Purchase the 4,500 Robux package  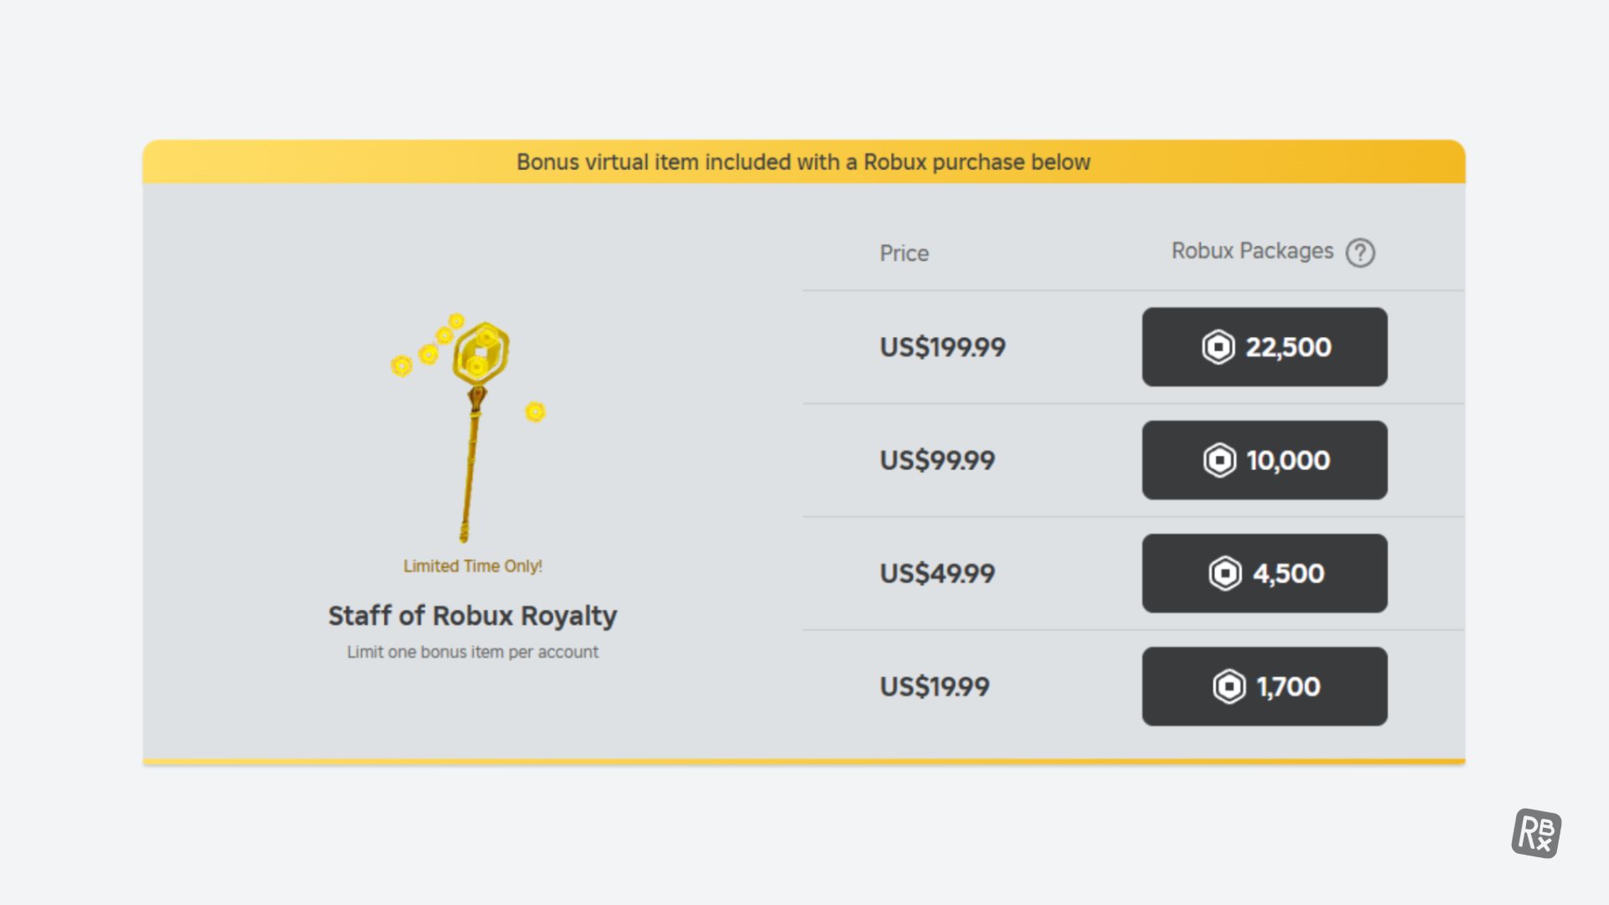click(1265, 573)
